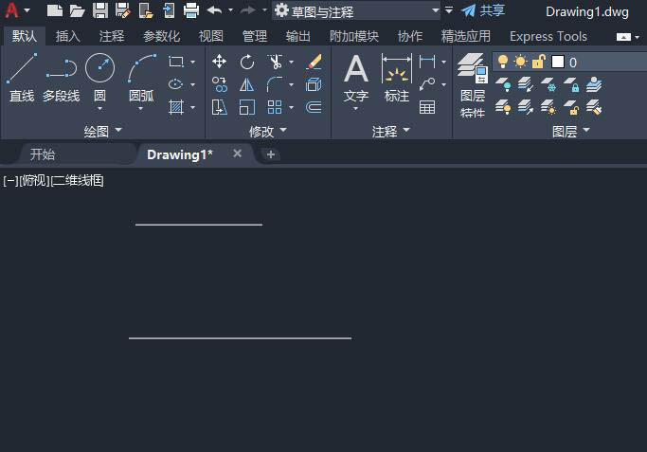Switch to the 参数化 ribbon tab
Image resolution: width=647 pixels, height=452 pixels.
161,36
